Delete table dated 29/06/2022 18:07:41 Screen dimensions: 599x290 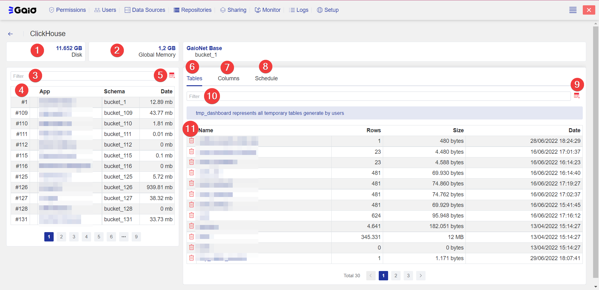pyautogui.click(x=192, y=258)
